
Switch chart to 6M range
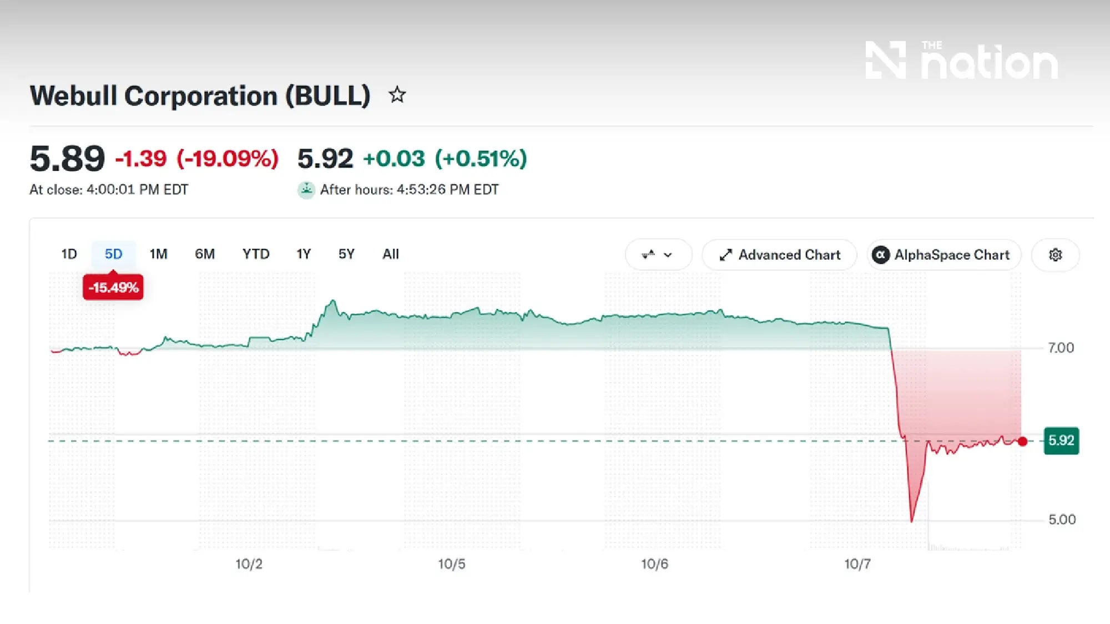pos(205,254)
